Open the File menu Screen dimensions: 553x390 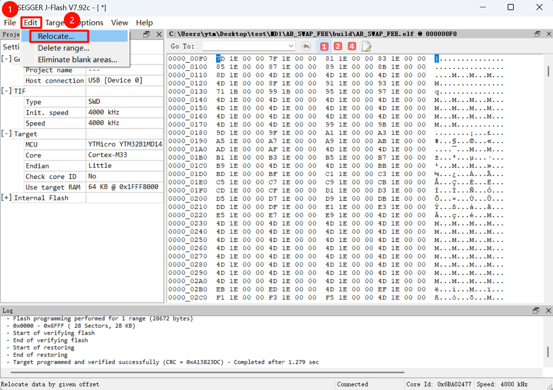coord(10,23)
